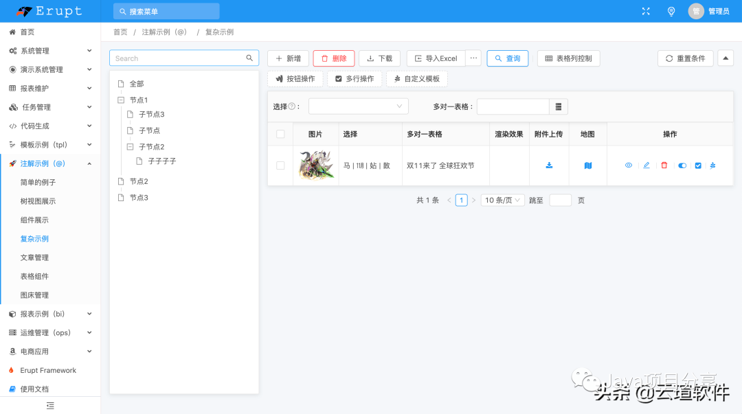Check the select-all checkbox in the table header
This screenshot has width=742, height=414.
click(x=280, y=134)
